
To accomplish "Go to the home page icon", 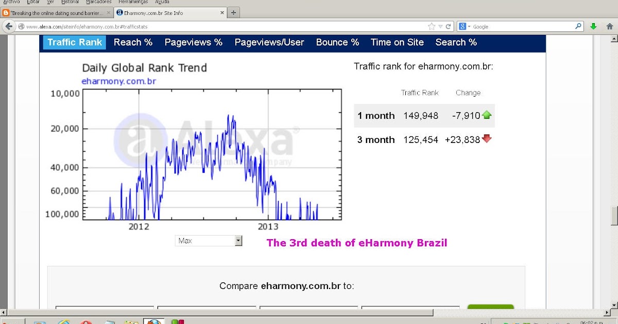I will [x=610, y=26].
